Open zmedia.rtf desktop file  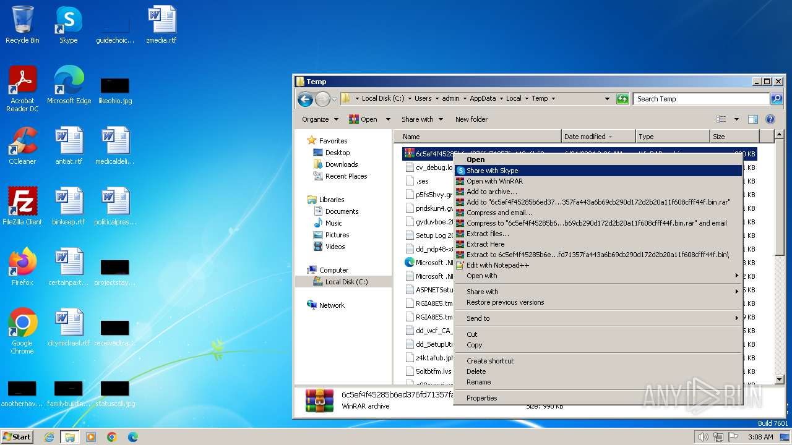tap(161, 25)
